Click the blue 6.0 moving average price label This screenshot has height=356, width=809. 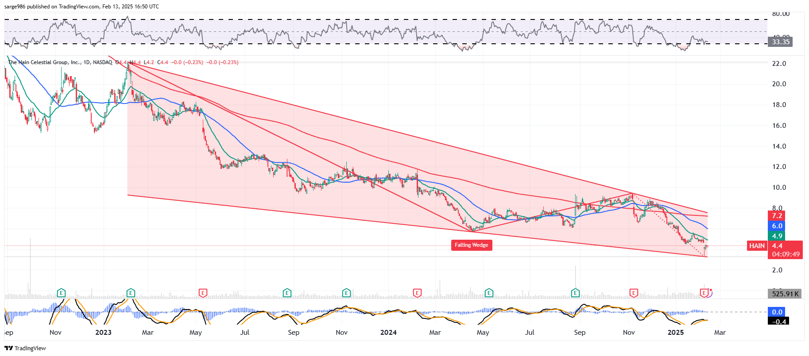(777, 226)
